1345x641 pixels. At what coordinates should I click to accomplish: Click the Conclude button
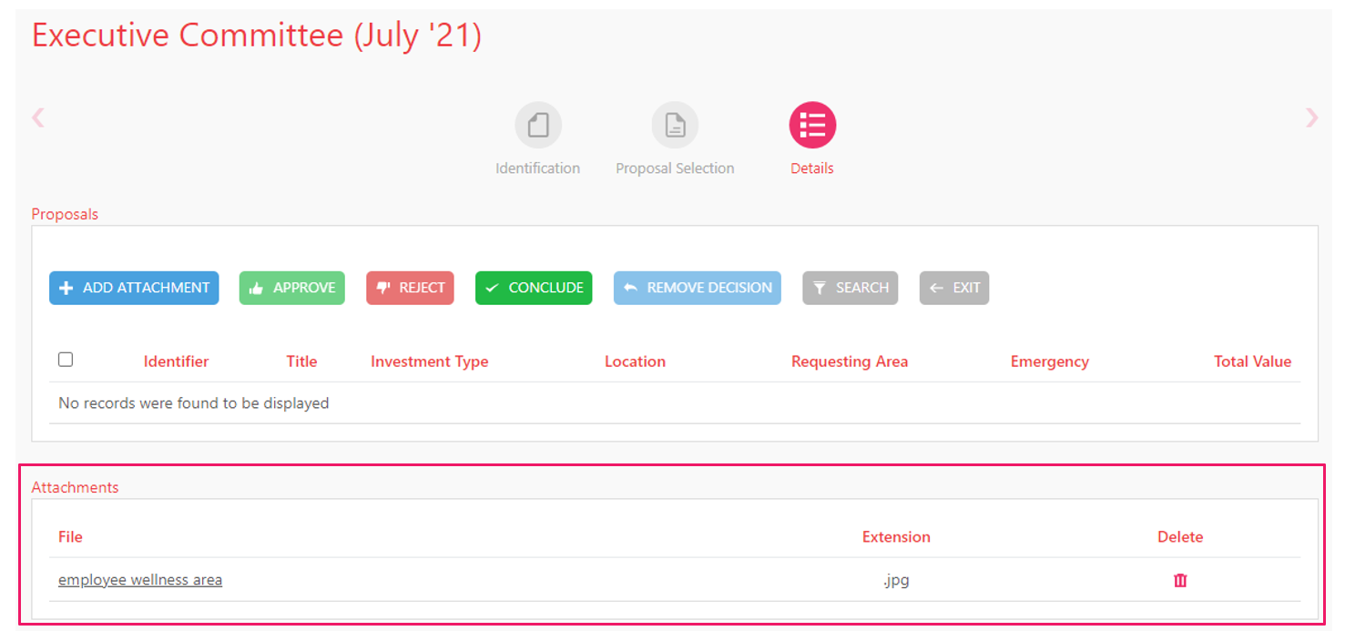tap(534, 288)
